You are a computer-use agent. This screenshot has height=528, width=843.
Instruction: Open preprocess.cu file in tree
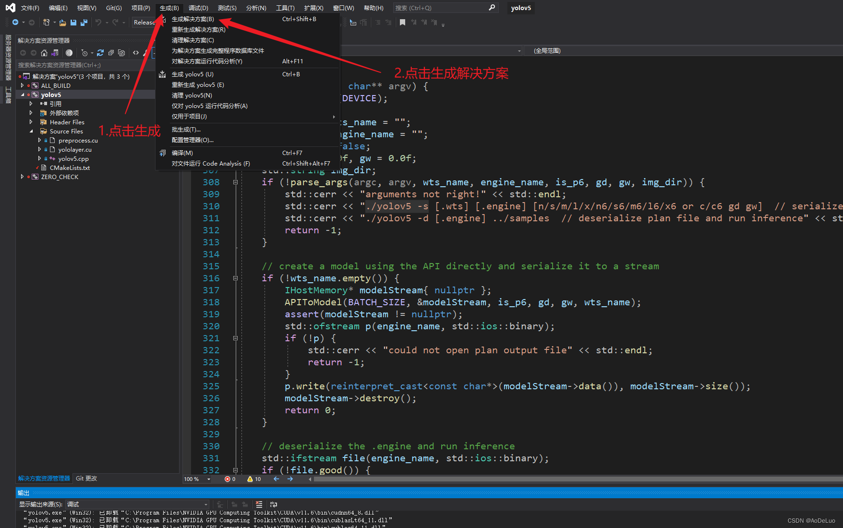click(x=78, y=141)
